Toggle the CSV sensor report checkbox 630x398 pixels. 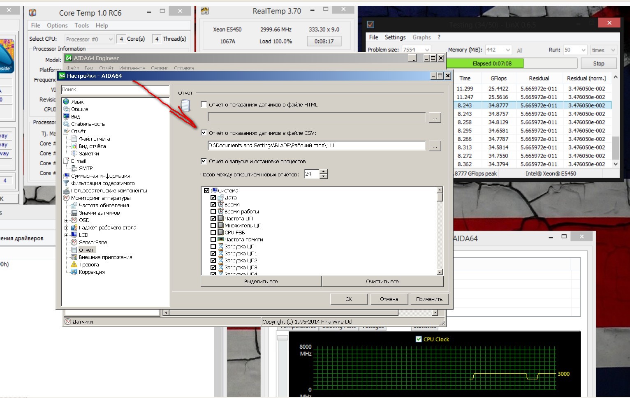(204, 133)
